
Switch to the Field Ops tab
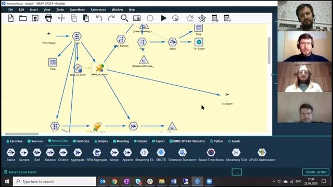81,141
